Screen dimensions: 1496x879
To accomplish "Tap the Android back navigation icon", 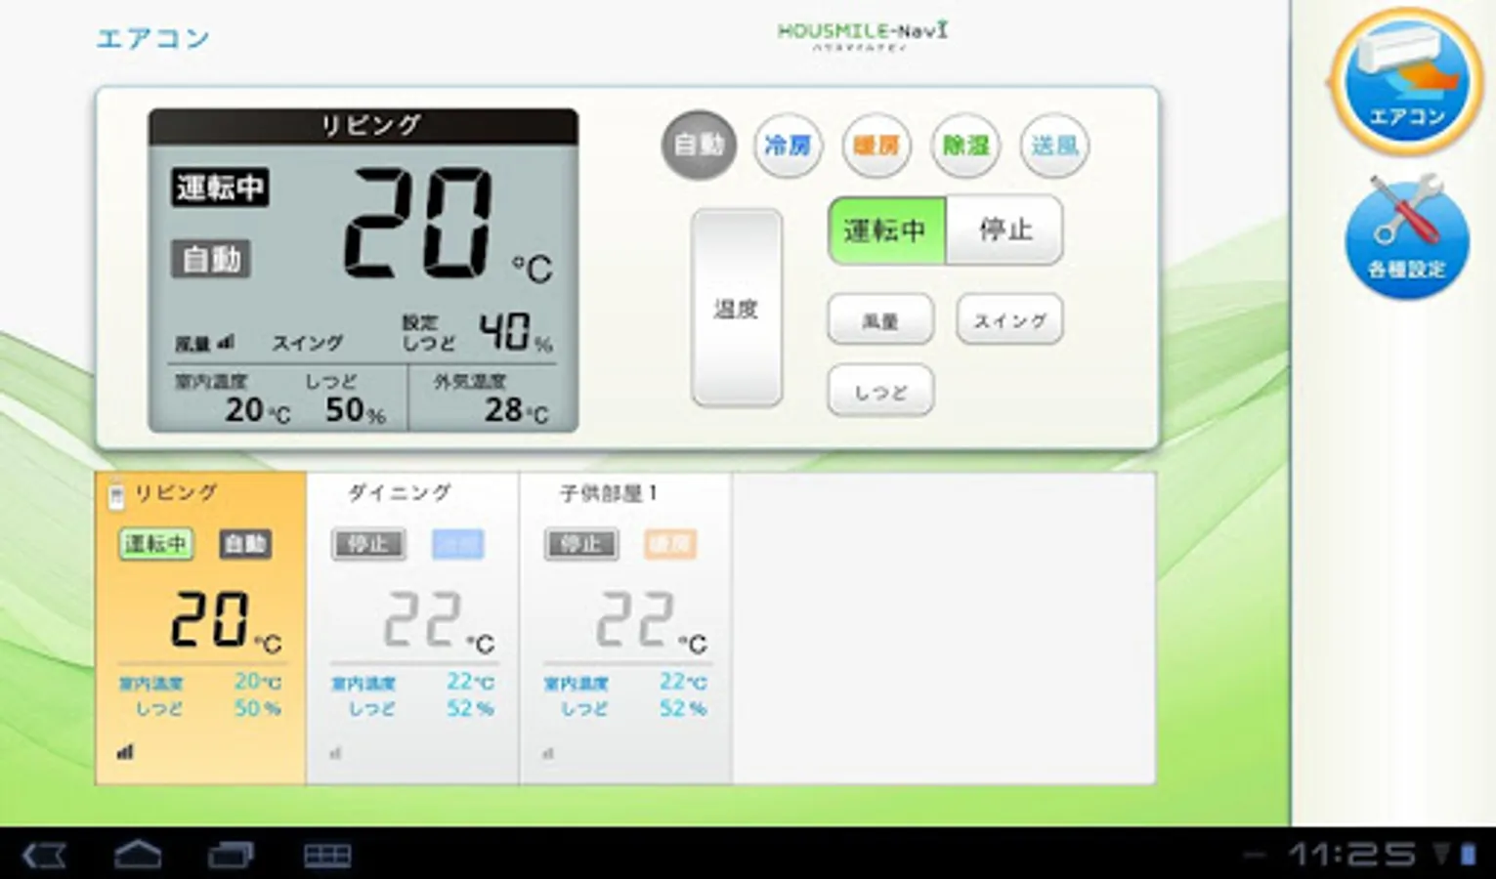I will click(x=44, y=856).
